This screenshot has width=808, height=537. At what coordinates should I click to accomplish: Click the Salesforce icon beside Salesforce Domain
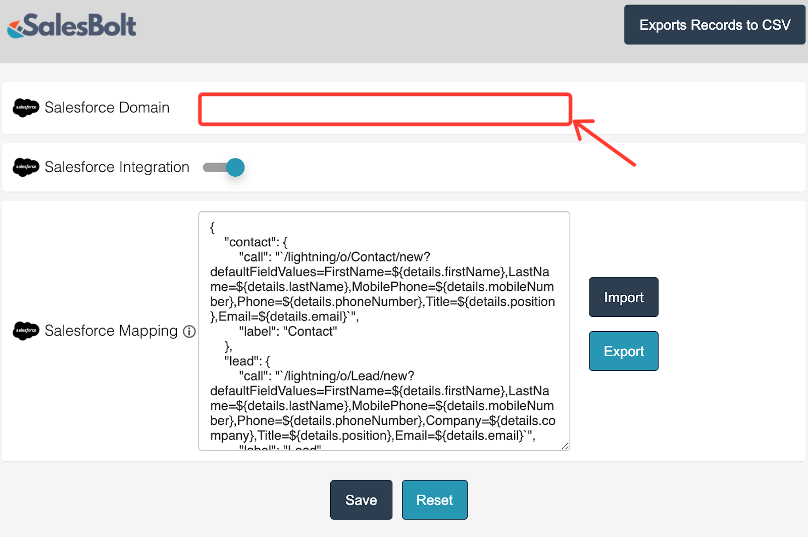[x=26, y=108]
